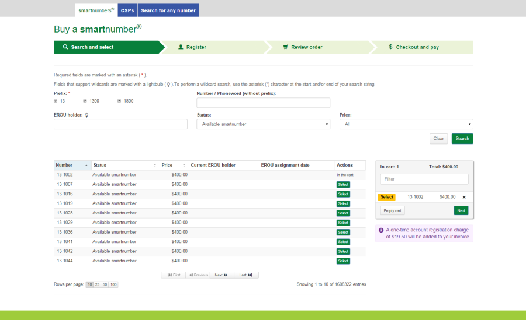Viewport: 526px width, 320px height.
Task: Click the lightbulb icon beside EROU holder
Action: (86, 115)
